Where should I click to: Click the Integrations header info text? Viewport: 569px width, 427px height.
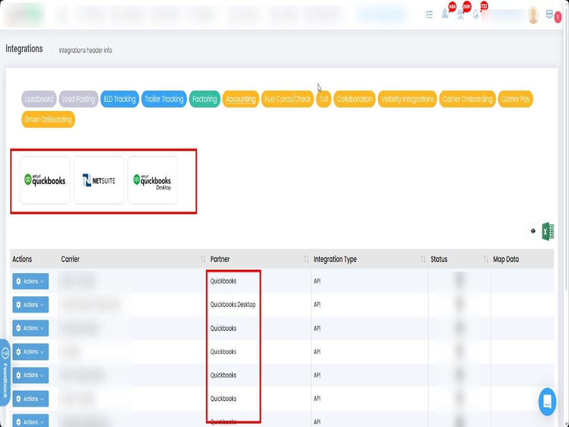(85, 50)
